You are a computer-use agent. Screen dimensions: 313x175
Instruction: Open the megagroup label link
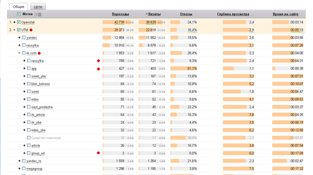click(34, 169)
